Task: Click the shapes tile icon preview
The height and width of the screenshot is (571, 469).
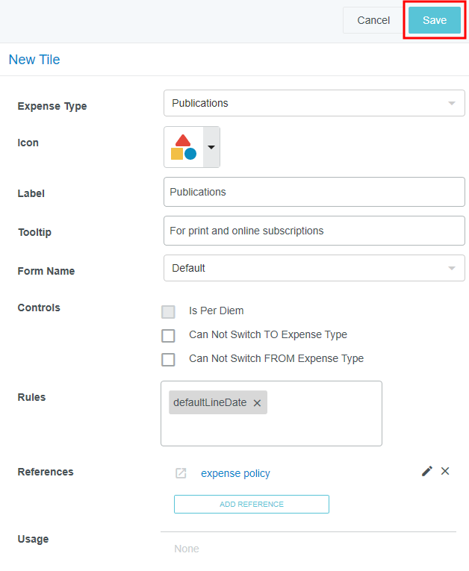Action: point(184,147)
